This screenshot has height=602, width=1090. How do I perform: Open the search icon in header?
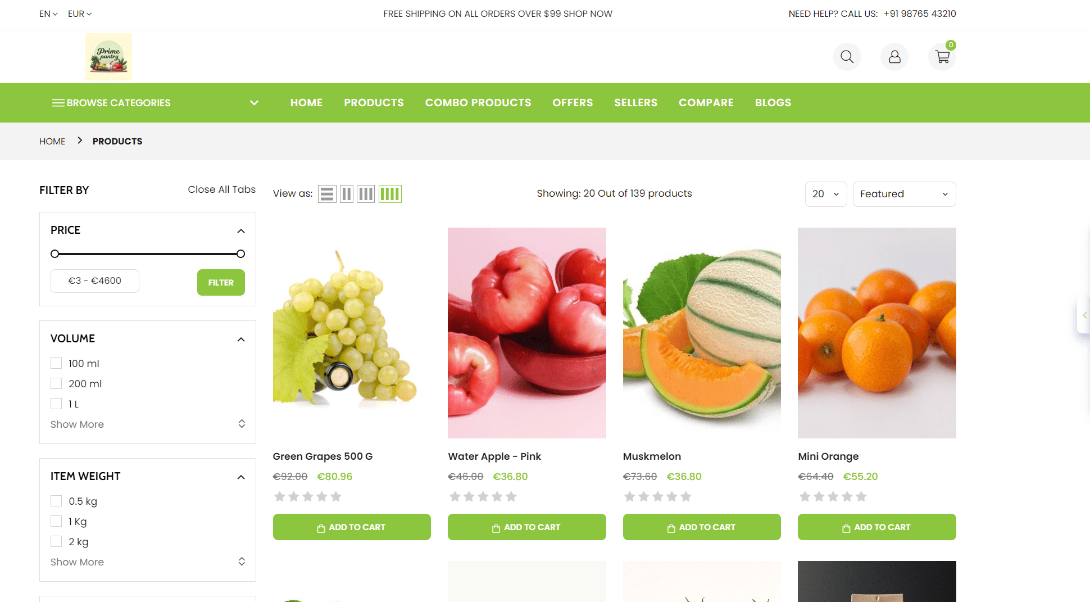click(x=847, y=57)
